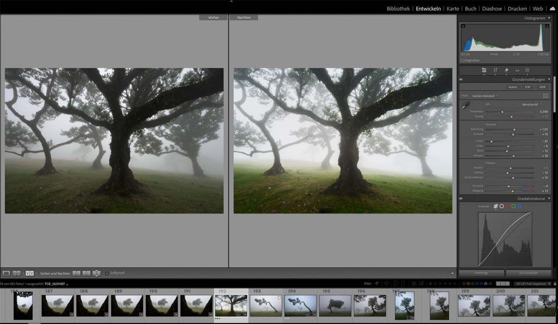
Task: Collapse the Histogramm panel
Action: click(549, 18)
